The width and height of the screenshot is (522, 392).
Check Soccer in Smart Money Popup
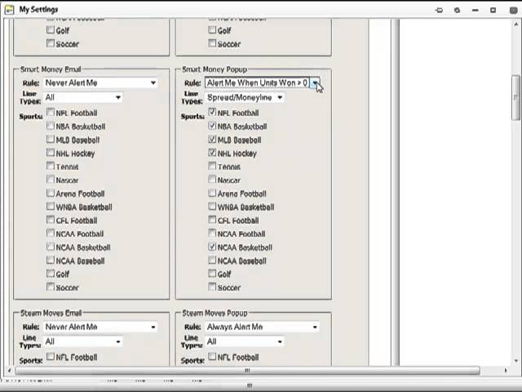212,287
